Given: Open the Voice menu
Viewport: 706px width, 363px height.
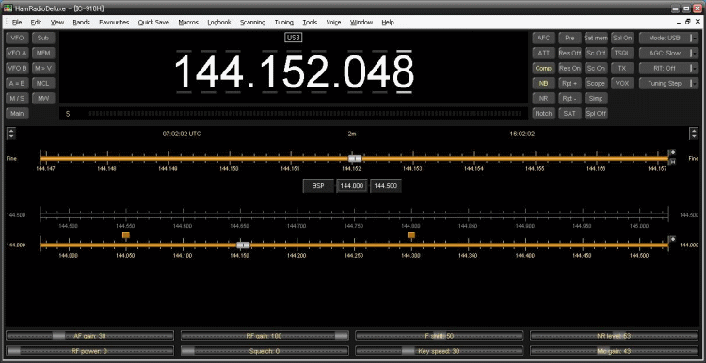Looking at the screenshot, I should tap(333, 22).
